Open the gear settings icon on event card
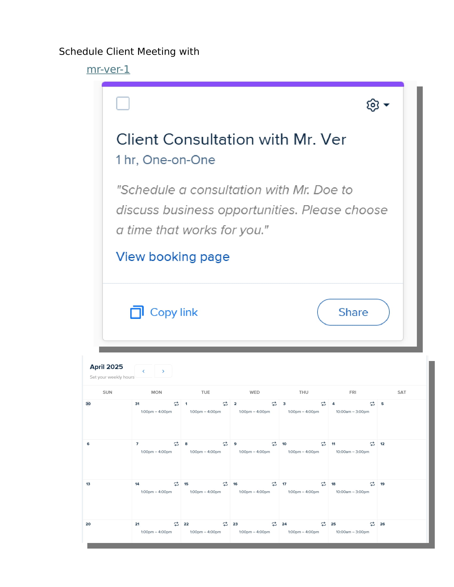Viewport: 454px width, 587px height. point(373,105)
